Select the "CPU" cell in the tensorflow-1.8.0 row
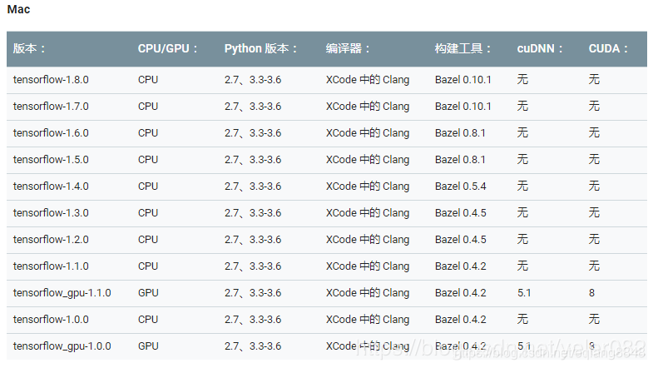Image resolution: width=653 pixels, height=368 pixels. (x=148, y=80)
